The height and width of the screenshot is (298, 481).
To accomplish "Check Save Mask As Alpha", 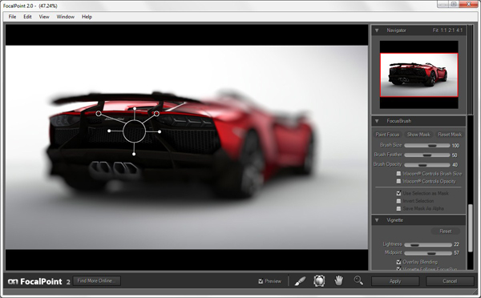I will coord(398,208).
